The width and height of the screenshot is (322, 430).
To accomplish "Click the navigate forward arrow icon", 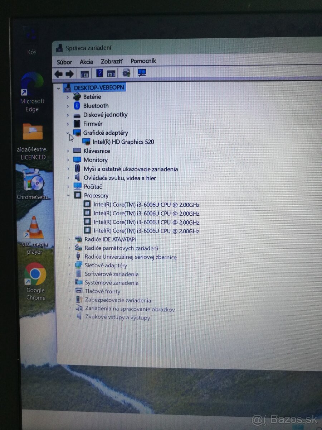I will pos(70,73).
